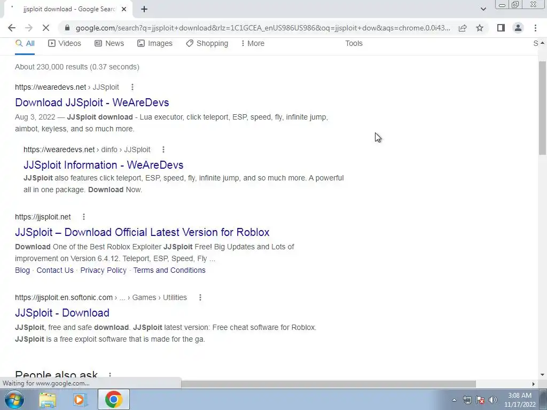Open the Download JJSploit - WeAreDevs link
This screenshot has height=410, width=547.
click(x=92, y=102)
